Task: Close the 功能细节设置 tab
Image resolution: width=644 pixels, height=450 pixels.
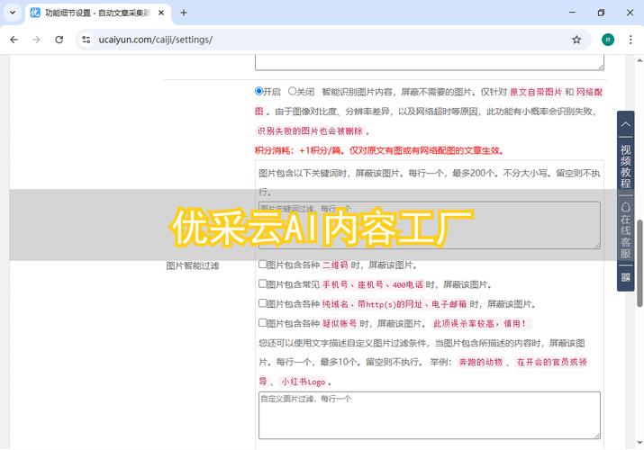Action: coord(161,13)
